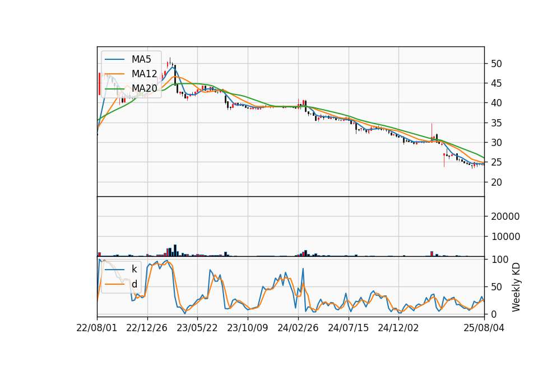Viewport: 538px width, 386px height.
Task: Click volume axis value 10000
Action: 505,236
